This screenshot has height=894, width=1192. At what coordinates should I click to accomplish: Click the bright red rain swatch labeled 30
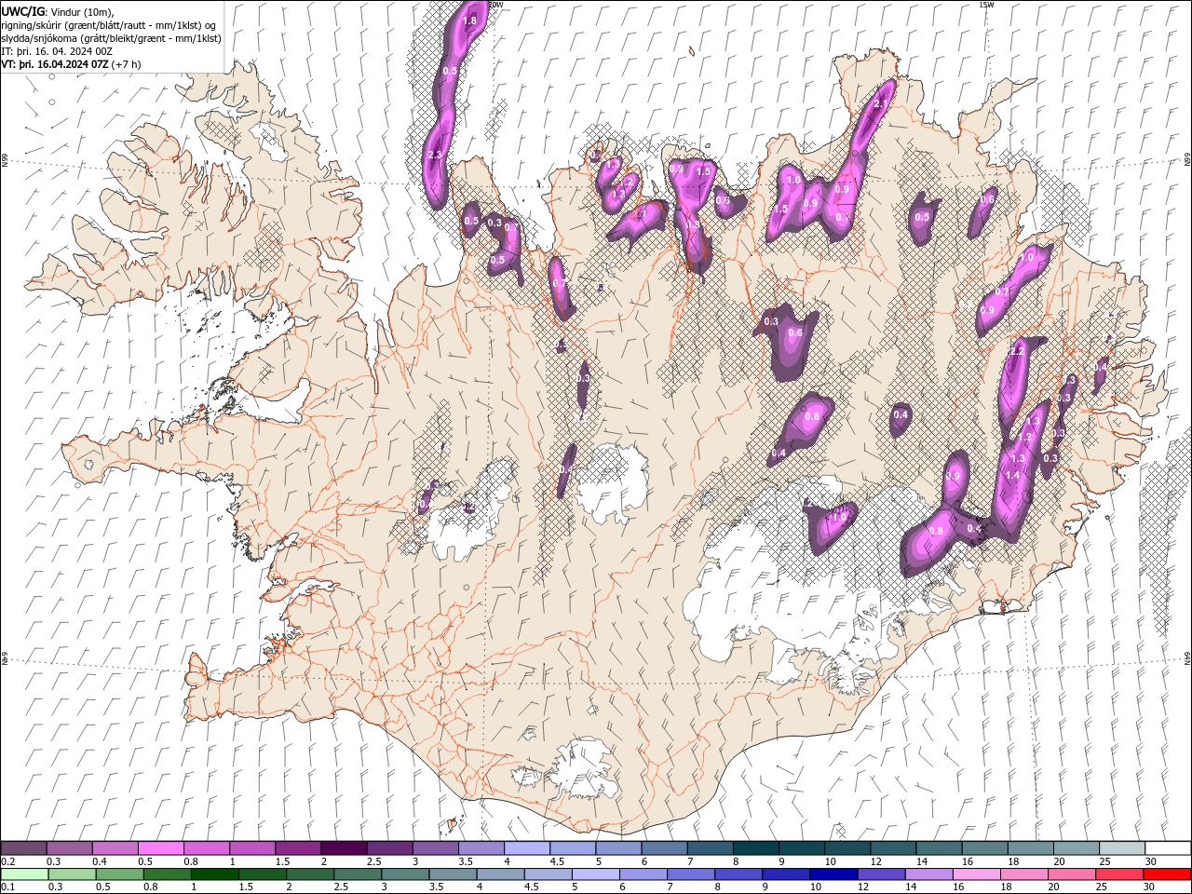(x=1166, y=874)
